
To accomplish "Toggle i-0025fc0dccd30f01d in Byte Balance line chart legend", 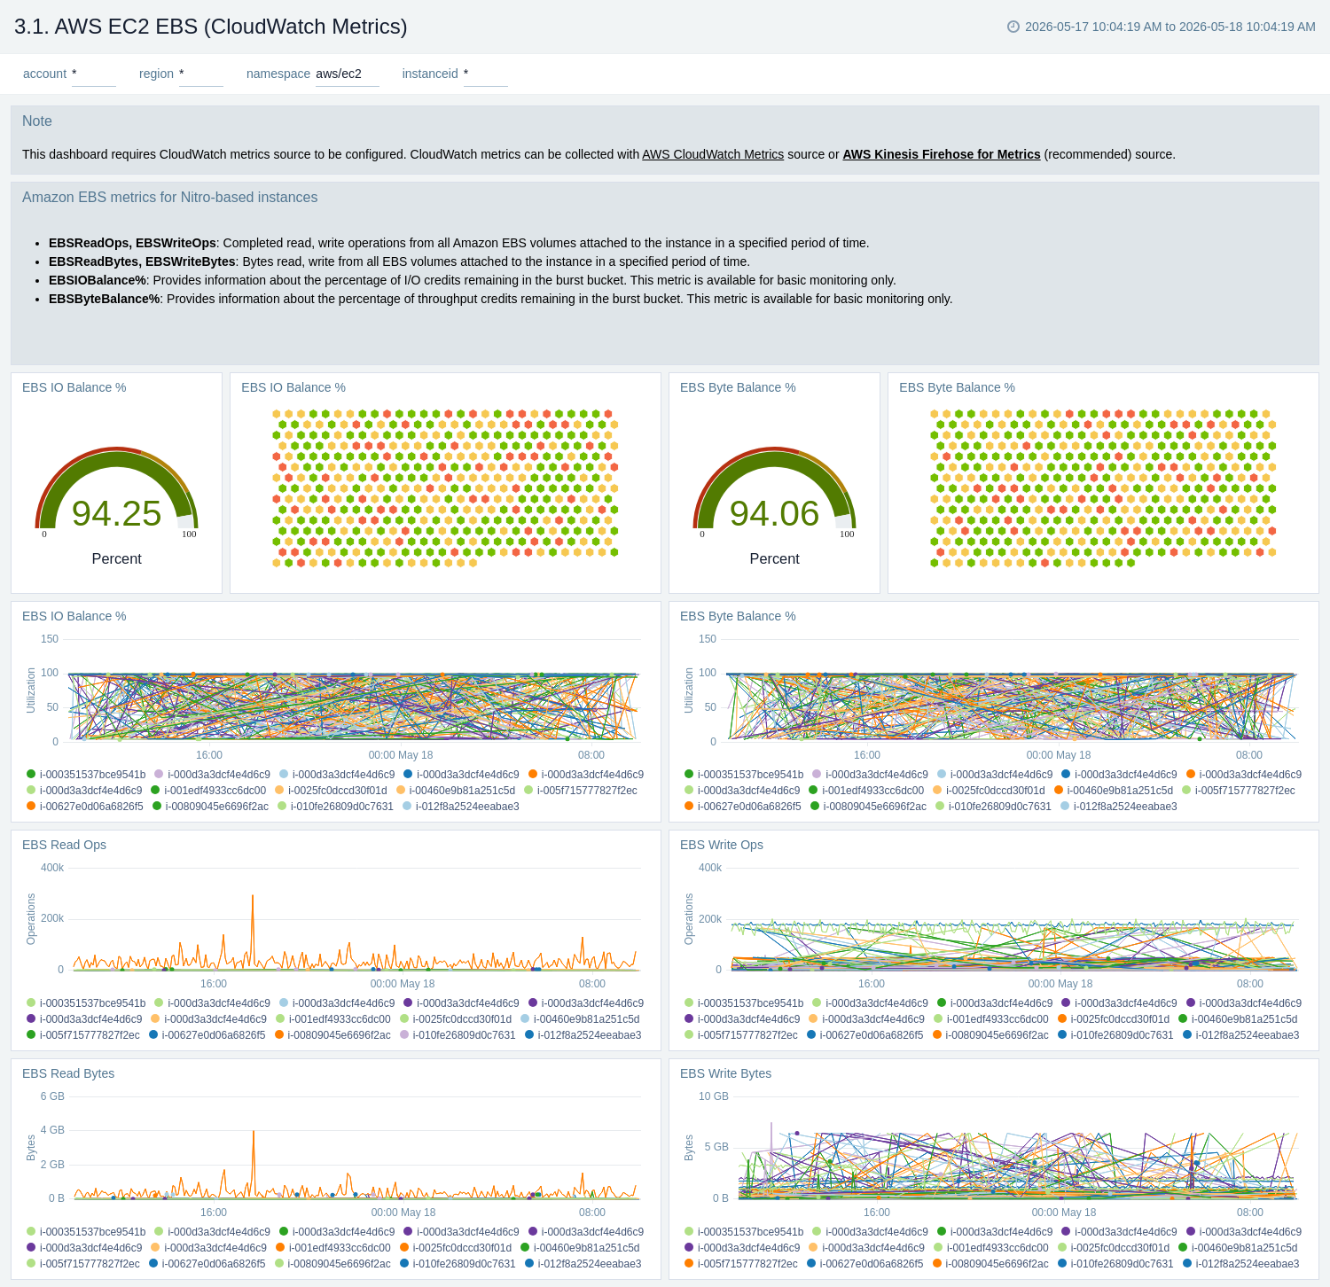I will tap(989, 791).
